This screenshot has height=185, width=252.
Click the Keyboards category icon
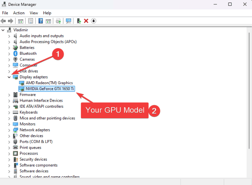click(x=16, y=112)
